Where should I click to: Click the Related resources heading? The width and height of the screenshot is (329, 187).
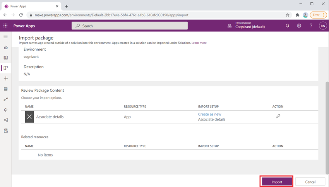click(34, 137)
